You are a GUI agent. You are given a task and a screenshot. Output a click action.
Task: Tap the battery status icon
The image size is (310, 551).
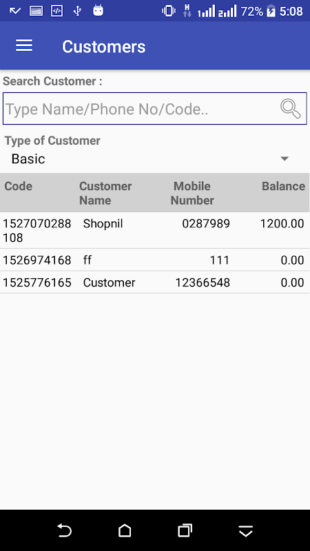point(271,11)
